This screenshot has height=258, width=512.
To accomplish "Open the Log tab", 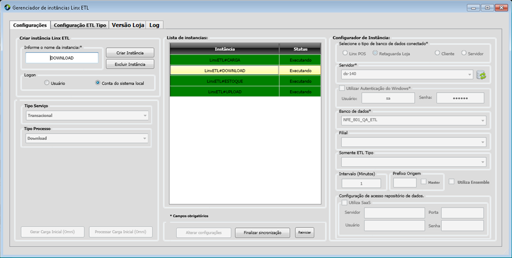I will point(154,25).
